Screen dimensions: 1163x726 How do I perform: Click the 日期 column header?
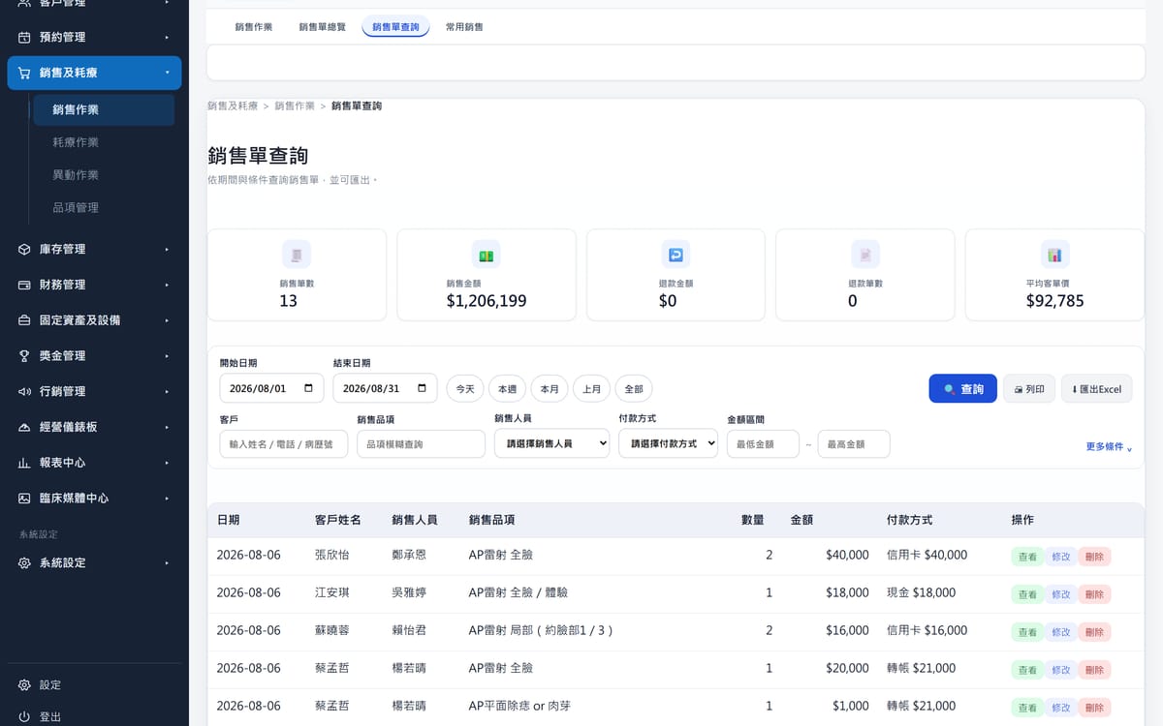pyautogui.click(x=228, y=520)
